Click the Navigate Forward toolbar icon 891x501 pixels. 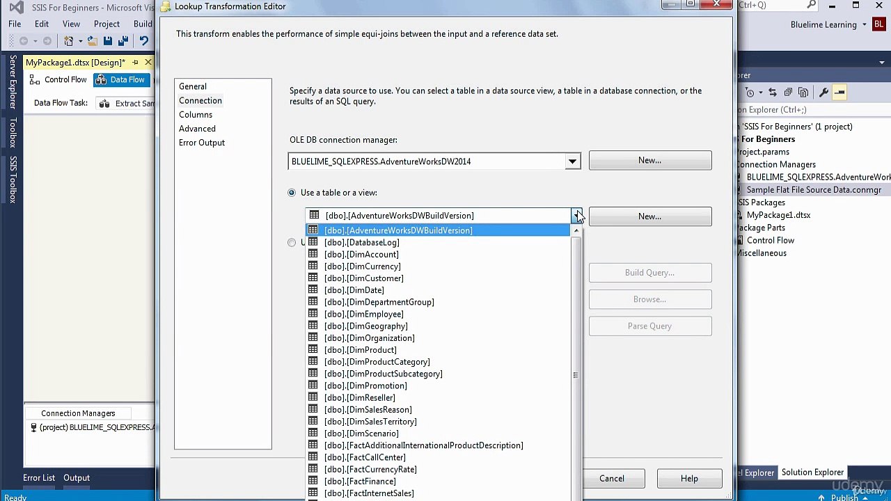47,41
